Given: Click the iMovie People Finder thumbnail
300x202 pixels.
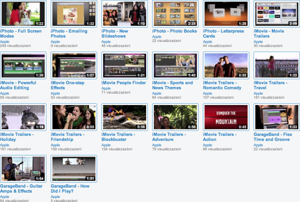Looking at the screenshot, I should click(124, 65).
